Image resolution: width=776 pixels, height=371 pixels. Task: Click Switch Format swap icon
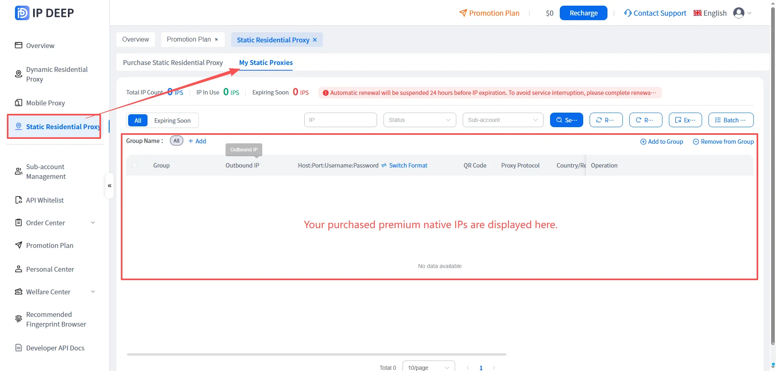click(x=384, y=166)
